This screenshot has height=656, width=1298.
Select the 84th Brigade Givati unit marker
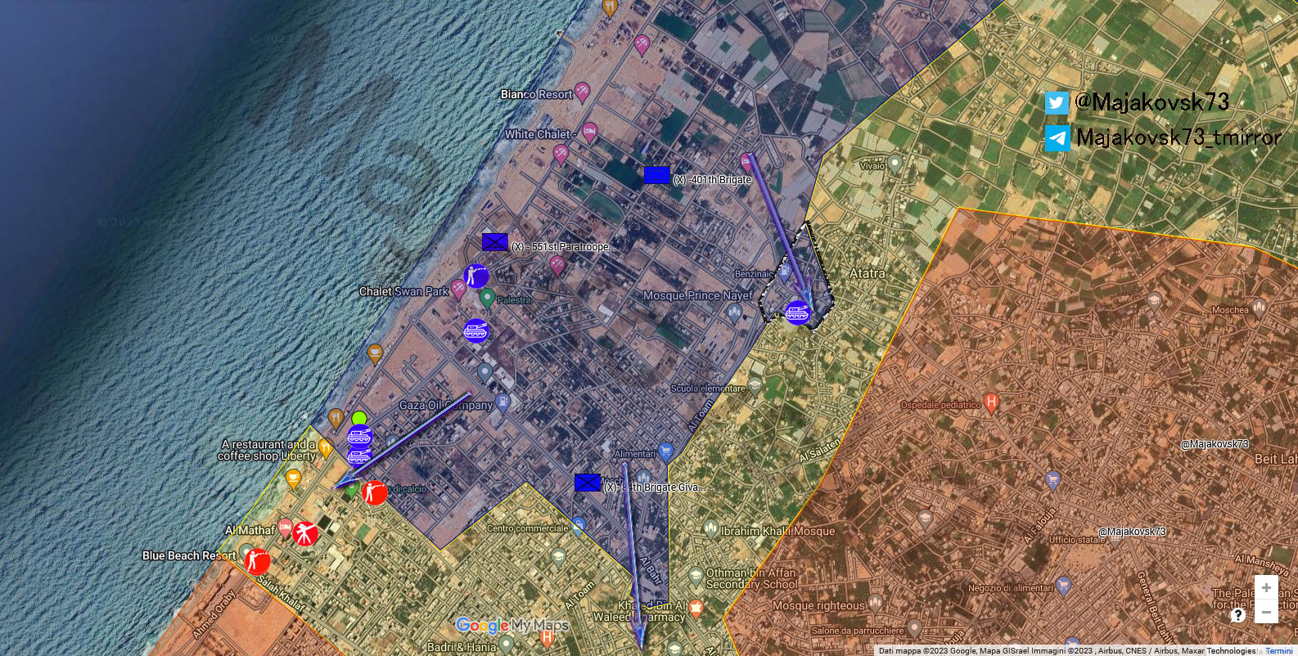click(x=588, y=483)
